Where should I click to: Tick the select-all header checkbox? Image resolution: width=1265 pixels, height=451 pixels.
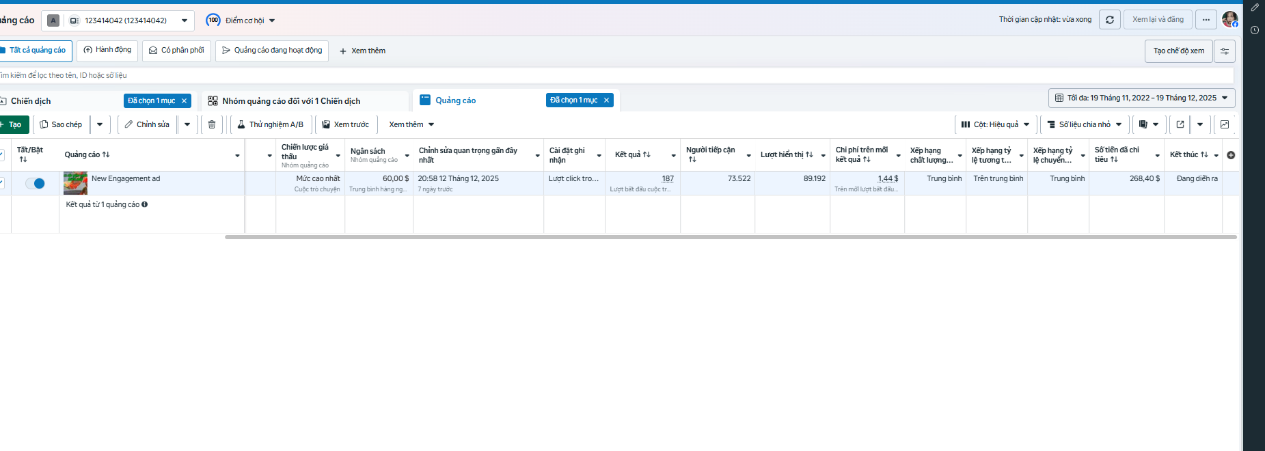(x=1, y=155)
